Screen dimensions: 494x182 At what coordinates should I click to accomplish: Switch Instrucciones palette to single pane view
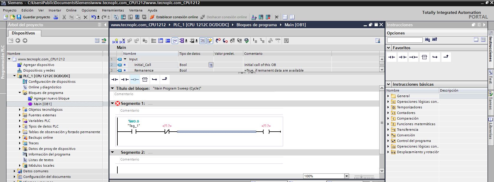point(476,40)
